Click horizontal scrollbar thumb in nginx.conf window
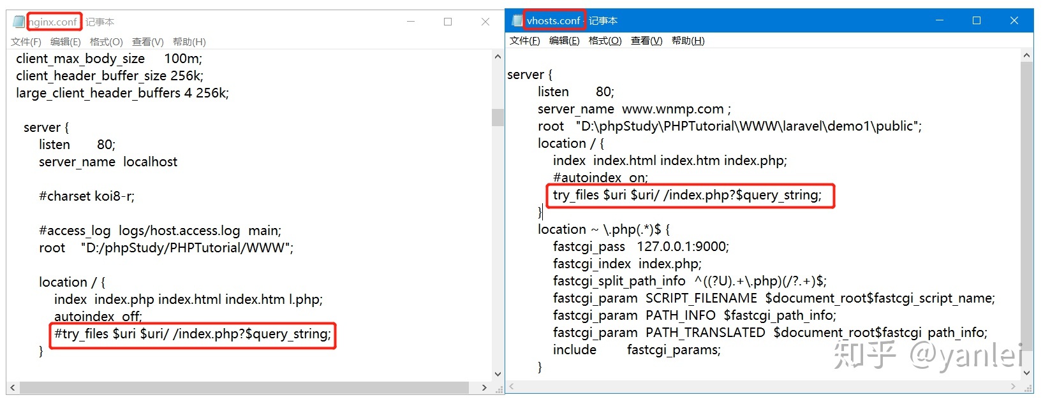This screenshot has height=402, width=1050. point(244,387)
